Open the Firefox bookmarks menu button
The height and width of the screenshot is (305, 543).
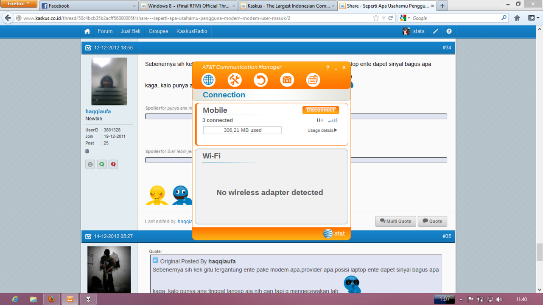pos(533,18)
